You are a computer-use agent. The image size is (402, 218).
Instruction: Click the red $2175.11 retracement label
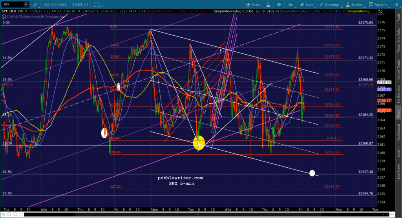(x=332, y=27)
